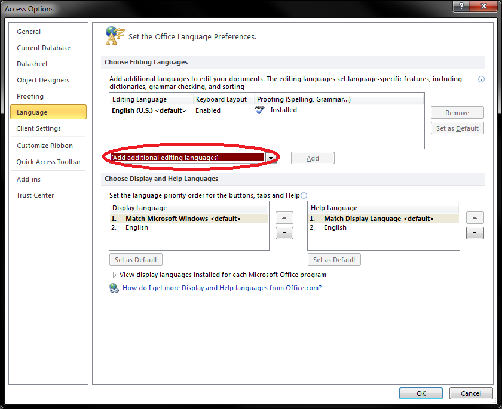The image size is (502, 409).
Task: Click the Keyboard Layout column header
Action: click(224, 99)
